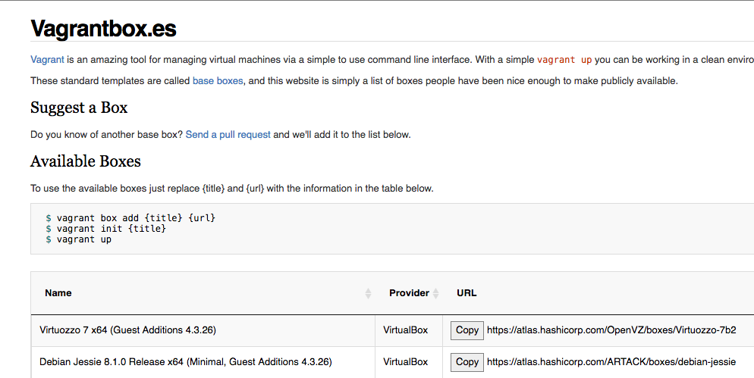Click the 'vagrant init {title}' code line
Screen dimensions: 754x378
105,229
